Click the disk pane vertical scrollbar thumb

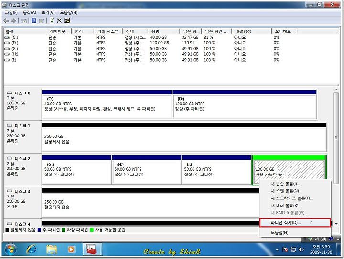tap(336, 138)
